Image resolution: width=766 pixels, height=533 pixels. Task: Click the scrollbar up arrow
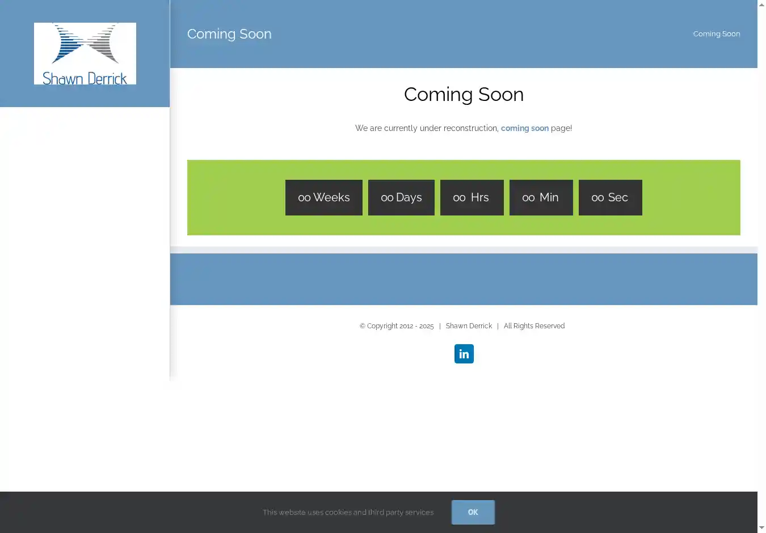pyautogui.click(x=761, y=5)
